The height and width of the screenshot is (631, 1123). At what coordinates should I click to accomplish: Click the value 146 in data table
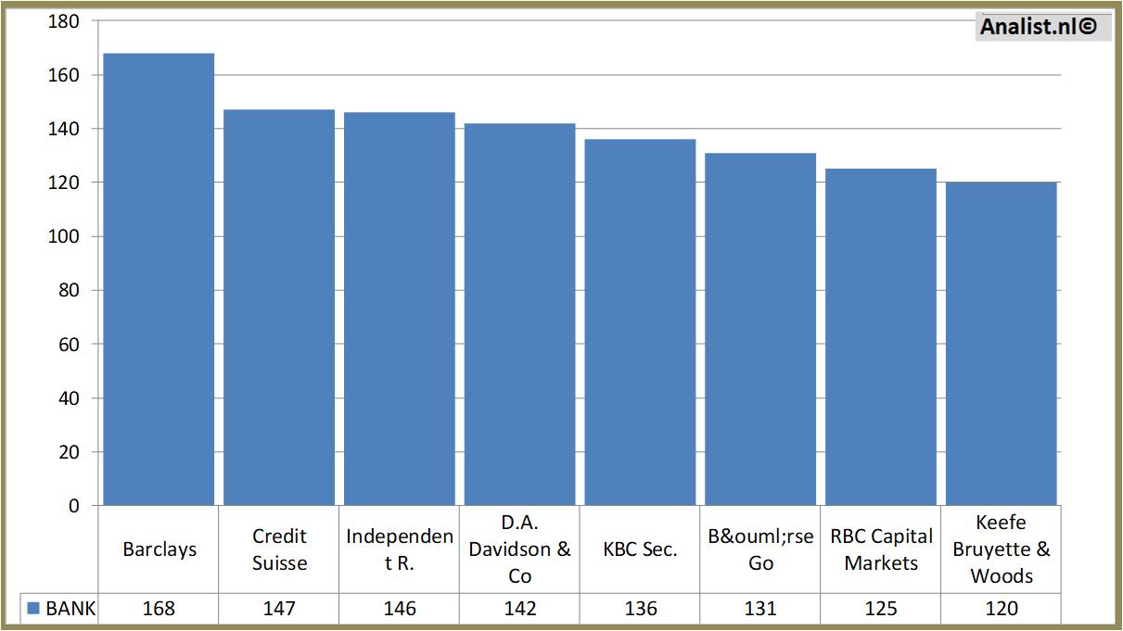tap(400, 609)
